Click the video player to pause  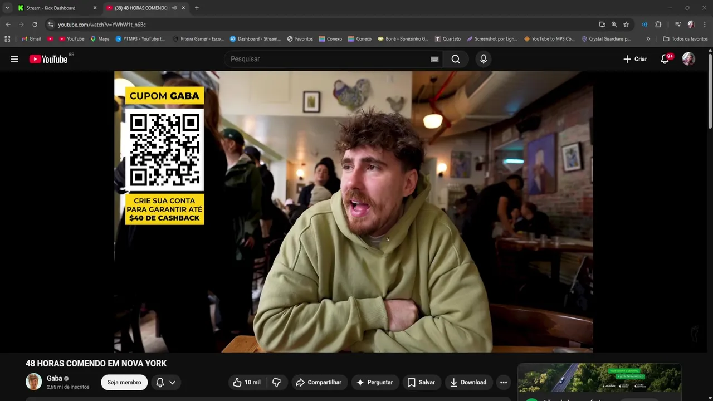353,212
